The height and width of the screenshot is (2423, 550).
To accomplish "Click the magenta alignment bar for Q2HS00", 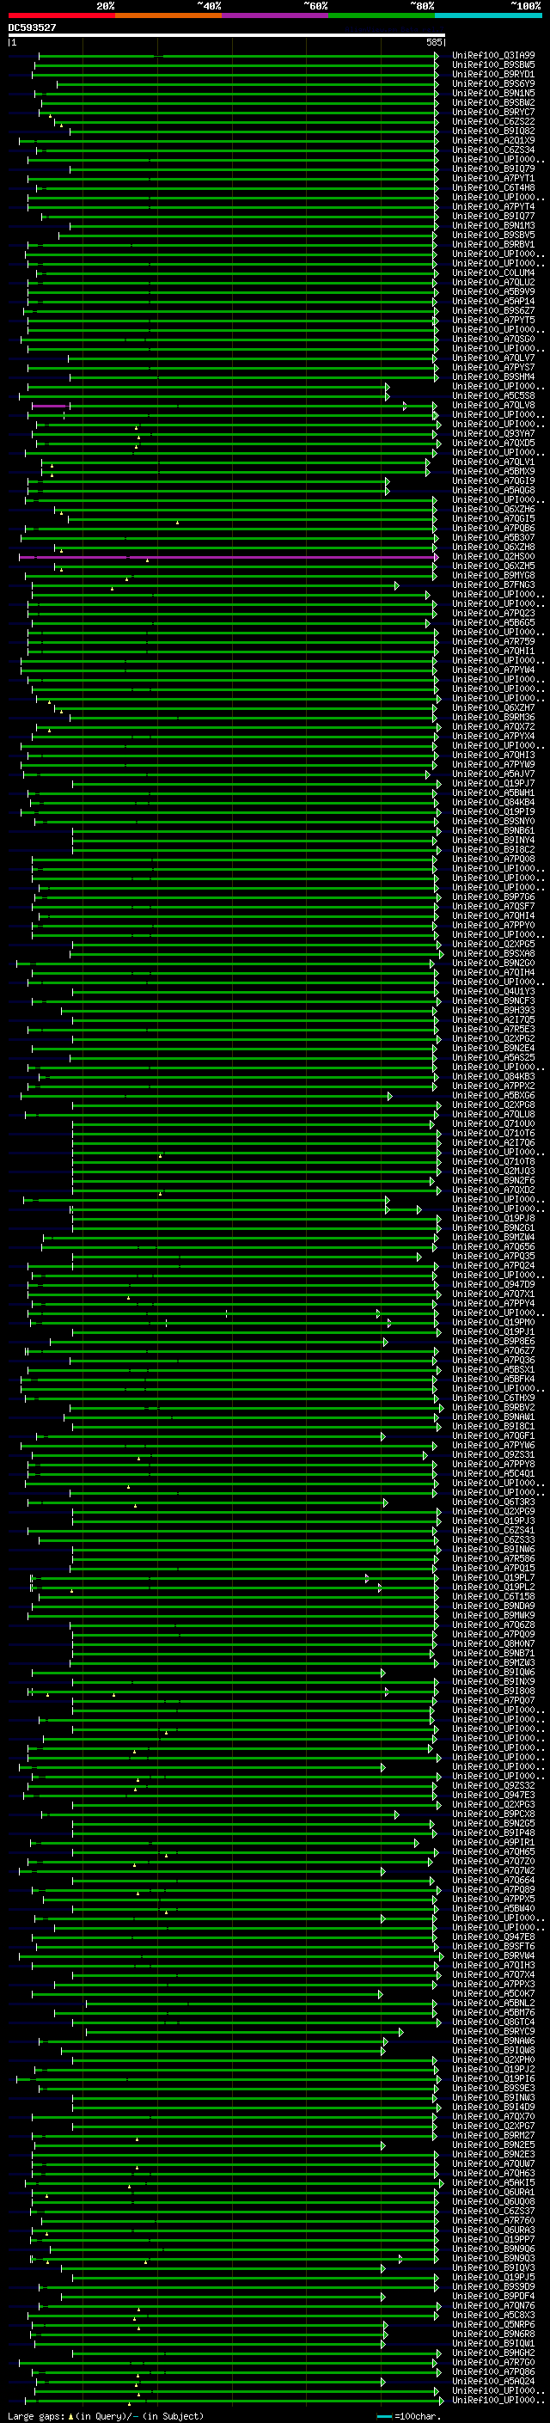I will pyautogui.click(x=227, y=557).
